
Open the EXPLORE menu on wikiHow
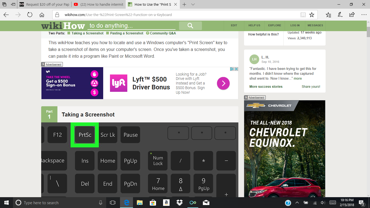[274, 25]
